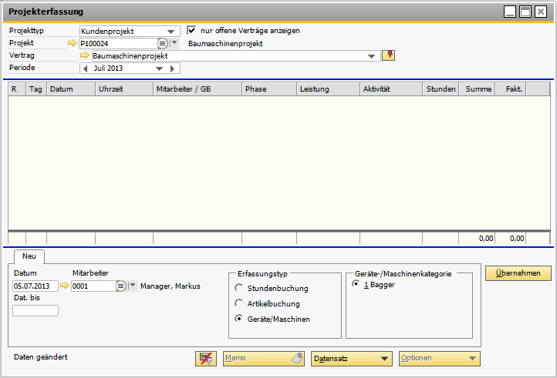Image resolution: width=557 pixels, height=378 pixels.
Task: Go to previous period before Juli 2013
Action: [86, 69]
